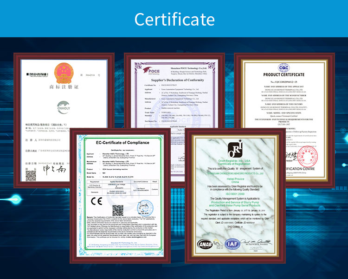Click the CQC logo on product certificate

click(284, 67)
